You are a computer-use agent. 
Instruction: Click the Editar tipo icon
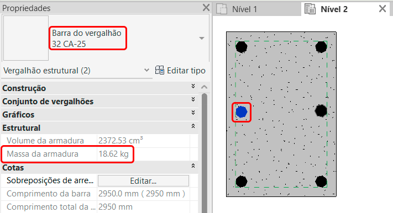pos(159,70)
